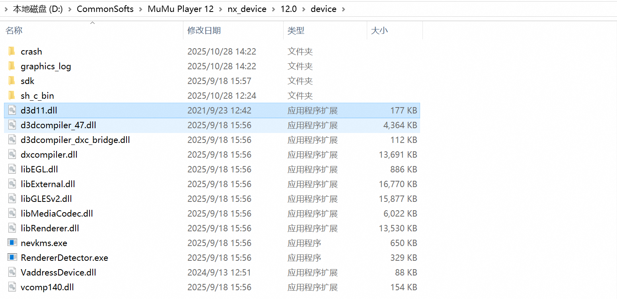Sort files by the 修改日期 column header
The height and width of the screenshot is (299, 617).
[204, 31]
